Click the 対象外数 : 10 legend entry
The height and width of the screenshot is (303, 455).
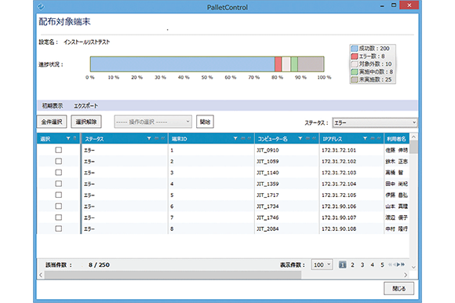tap(371, 64)
